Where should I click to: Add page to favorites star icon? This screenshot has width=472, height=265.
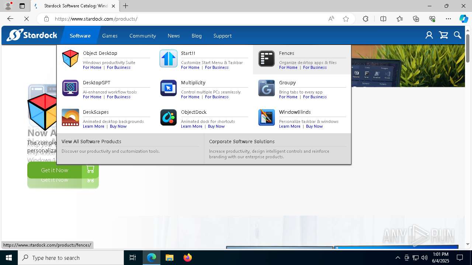(x=346, y=19)
